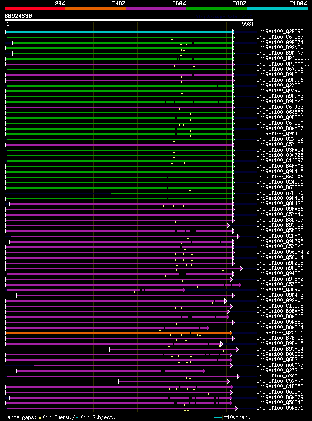312x421 pixels.
Task: Select the UniRef100_Q01GY9 label
Action: click(x=280, y=392)
